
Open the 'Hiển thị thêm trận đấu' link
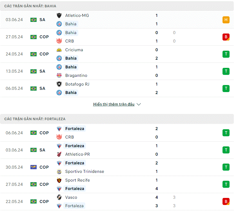[114, 104]
